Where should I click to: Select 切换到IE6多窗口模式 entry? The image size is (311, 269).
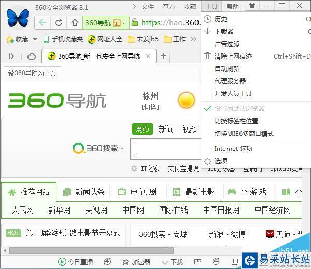(x=256, y=134)
